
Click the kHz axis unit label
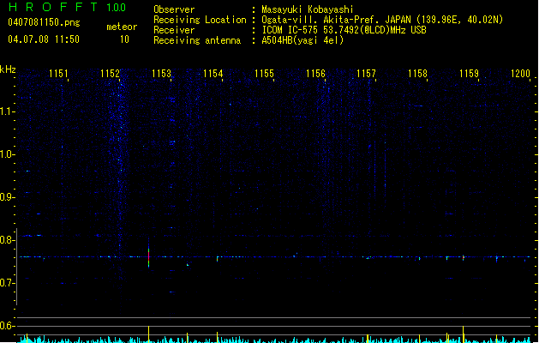(x=8, y=69)
